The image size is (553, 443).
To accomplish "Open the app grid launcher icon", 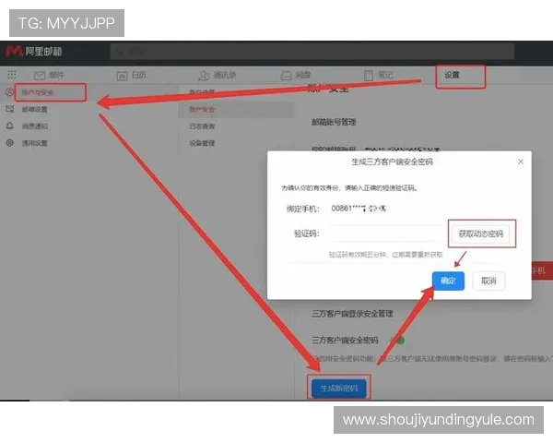I will tap(12, 75).
